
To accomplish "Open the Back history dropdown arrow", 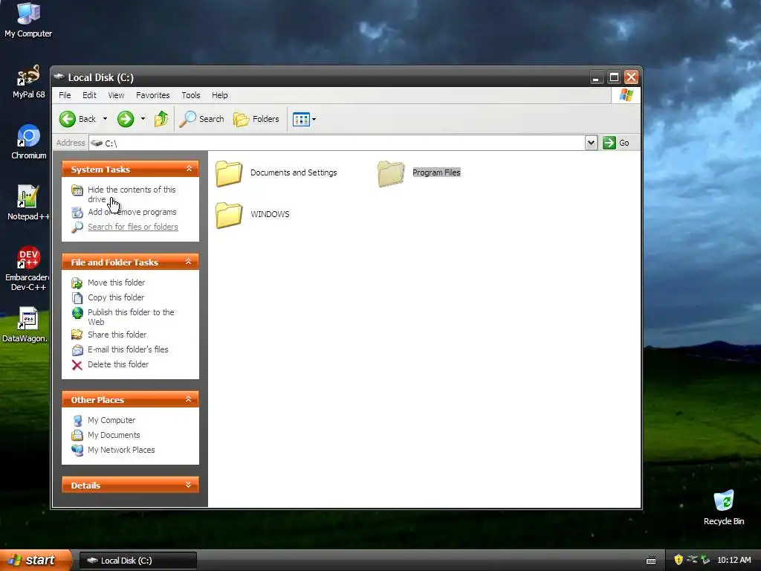I will (x=105, y=119).
